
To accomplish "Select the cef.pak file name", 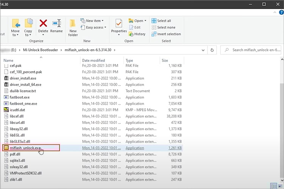I will pos(16,66).
